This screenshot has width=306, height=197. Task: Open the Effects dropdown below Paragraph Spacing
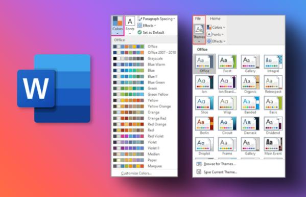(147, 26)
